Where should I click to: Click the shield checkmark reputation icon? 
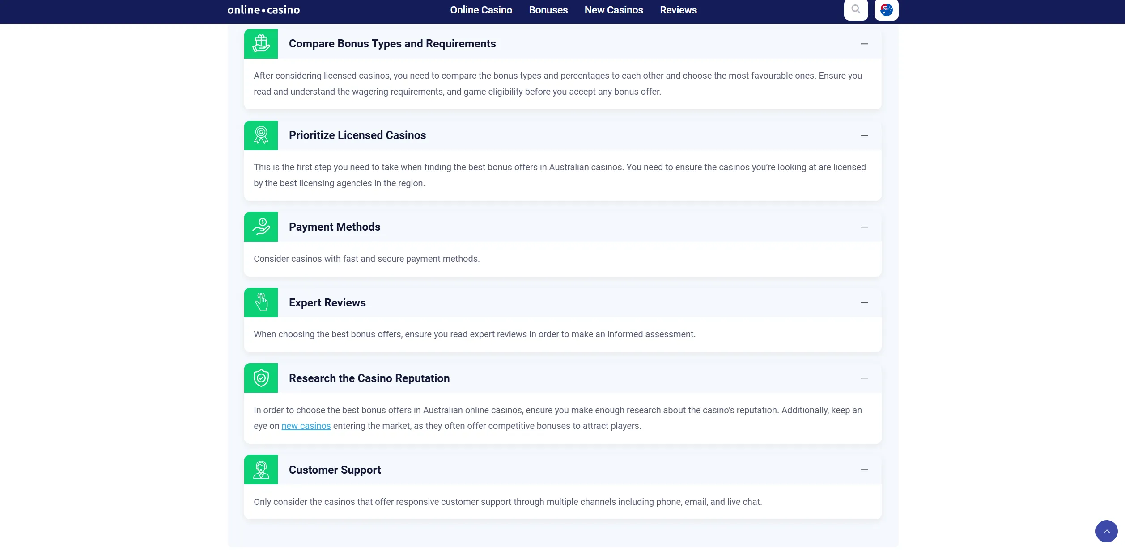[x=261, y=378]
